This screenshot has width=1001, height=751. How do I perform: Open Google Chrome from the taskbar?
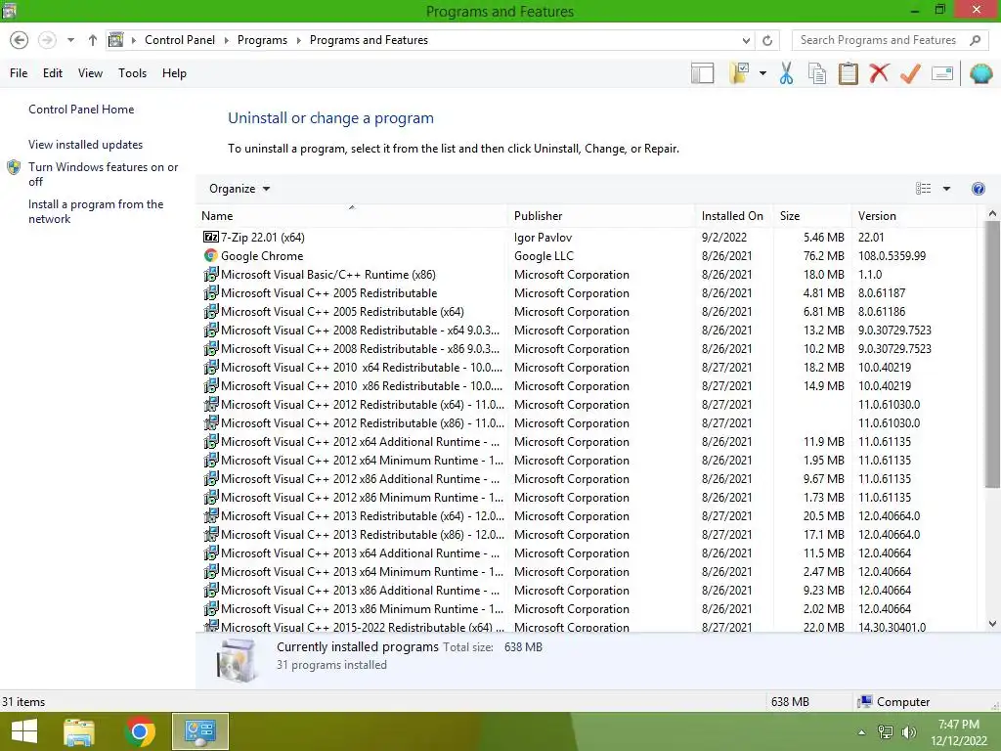[x=141, y=731]
